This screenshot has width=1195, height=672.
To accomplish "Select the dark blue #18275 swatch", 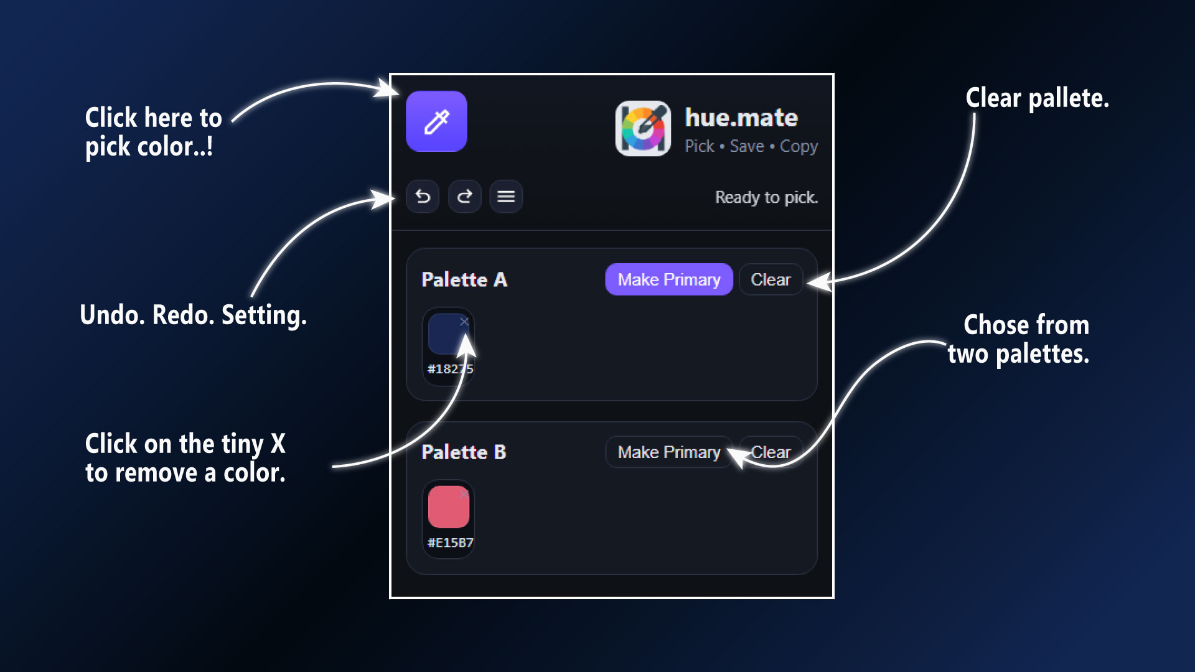I will [x=448, y=334].
